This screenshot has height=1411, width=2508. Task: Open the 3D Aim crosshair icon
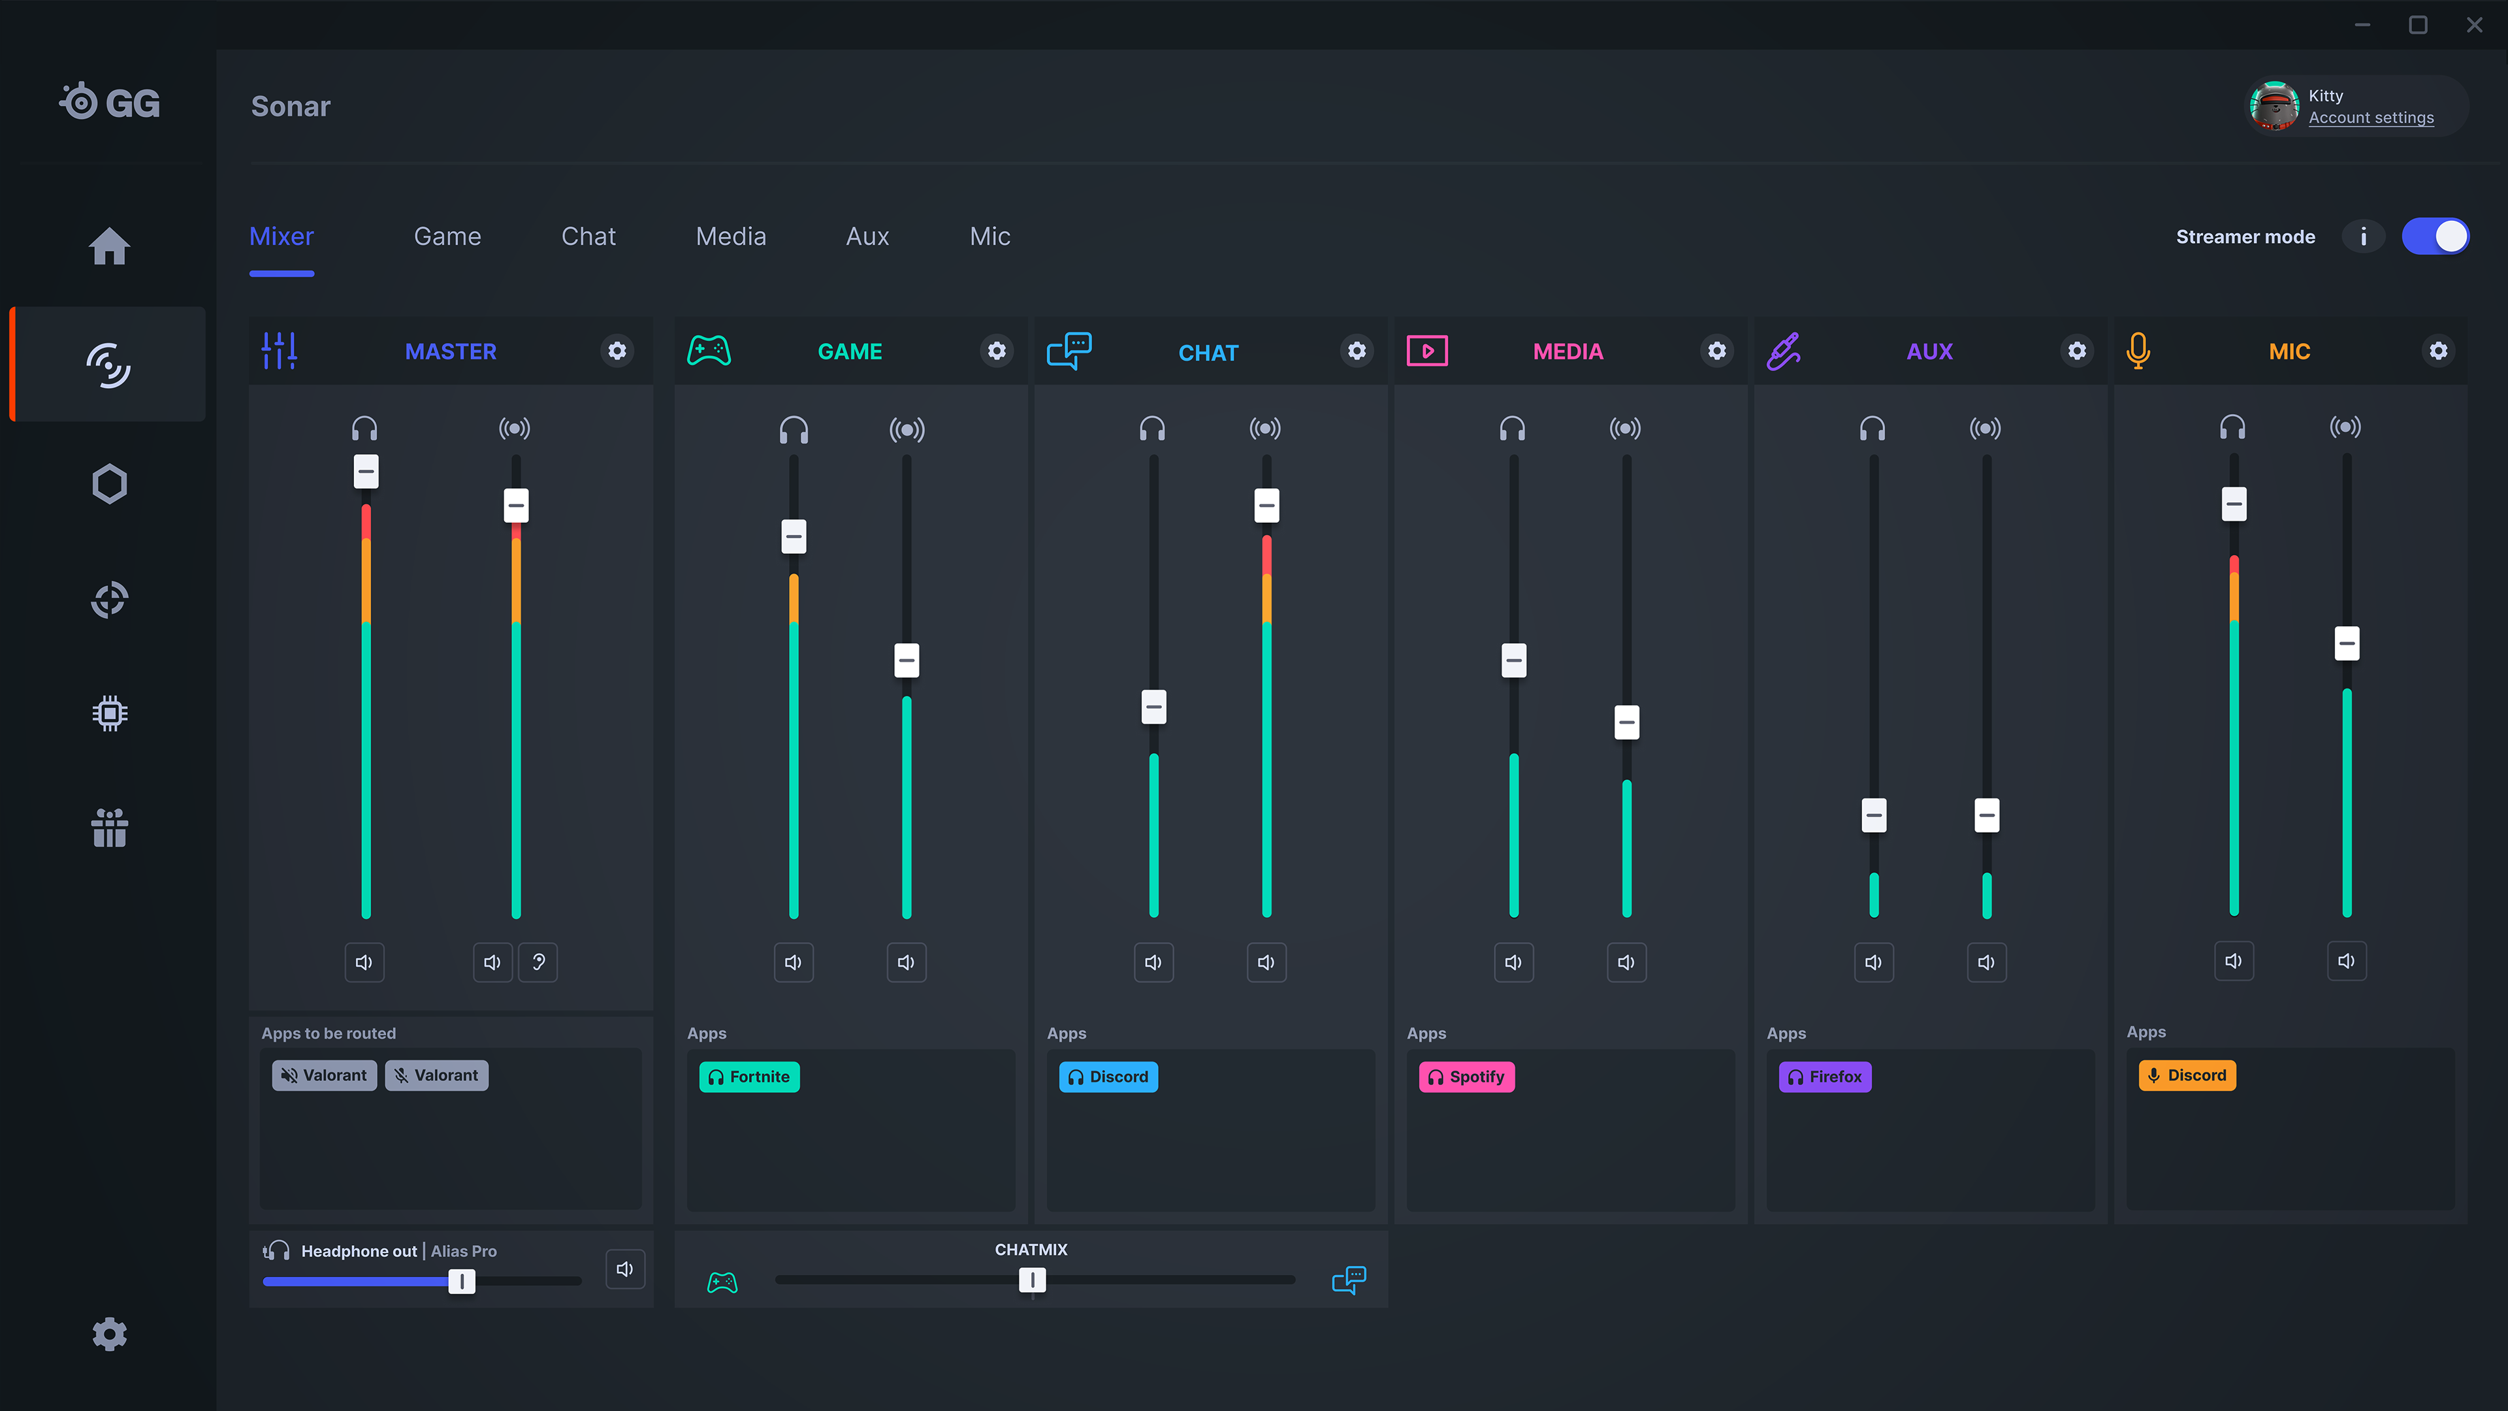[109, 599]
